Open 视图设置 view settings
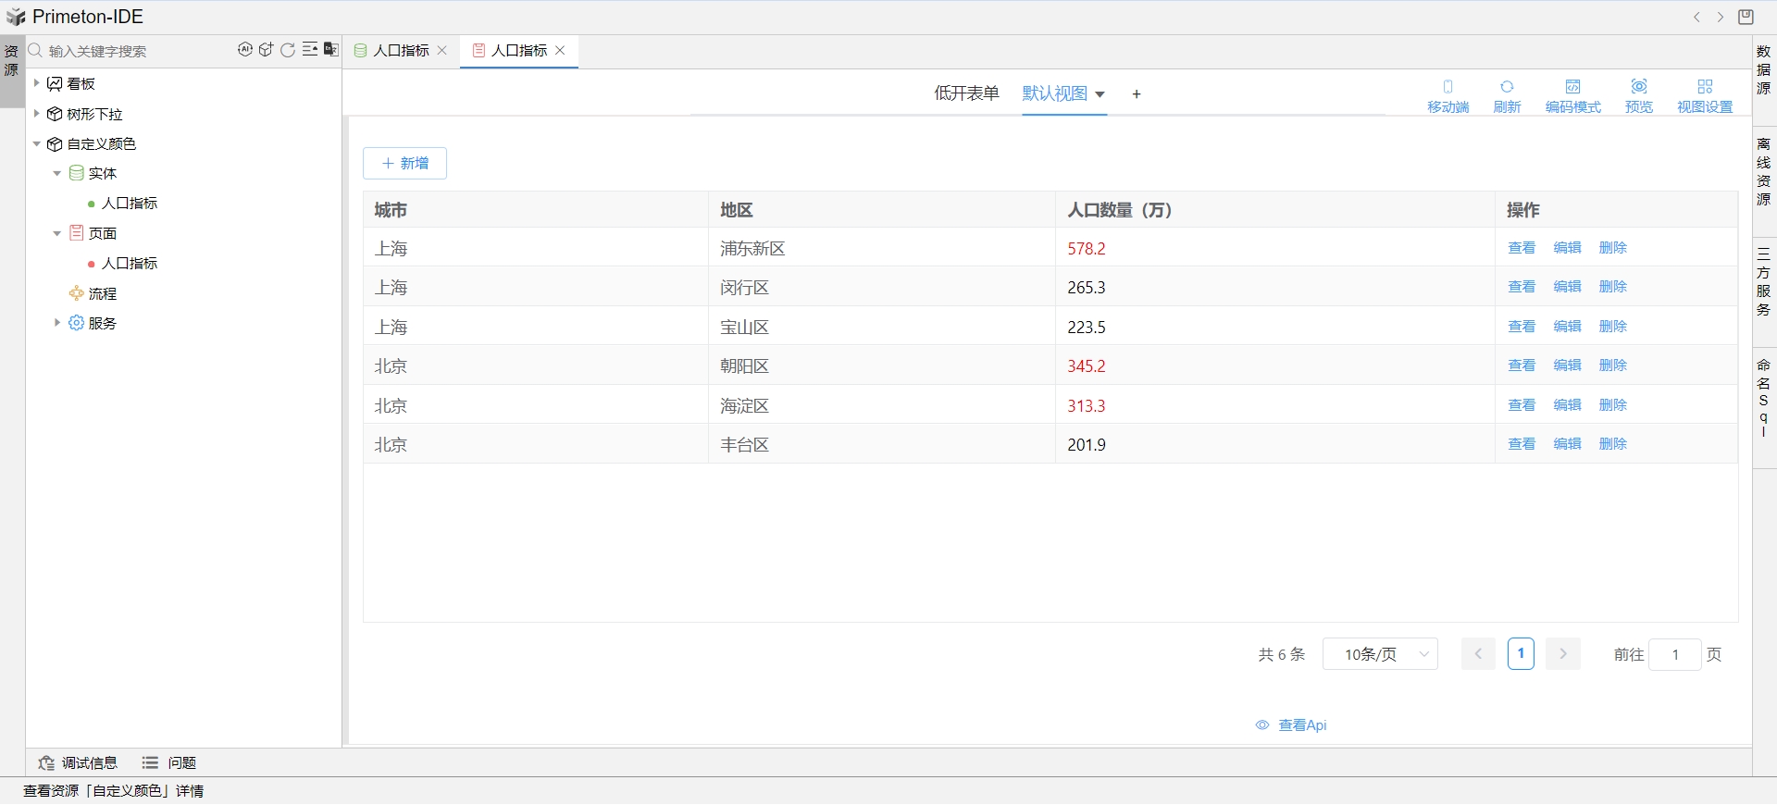The height and width of the screenshot is (805, 1777). click(1704, 95)
